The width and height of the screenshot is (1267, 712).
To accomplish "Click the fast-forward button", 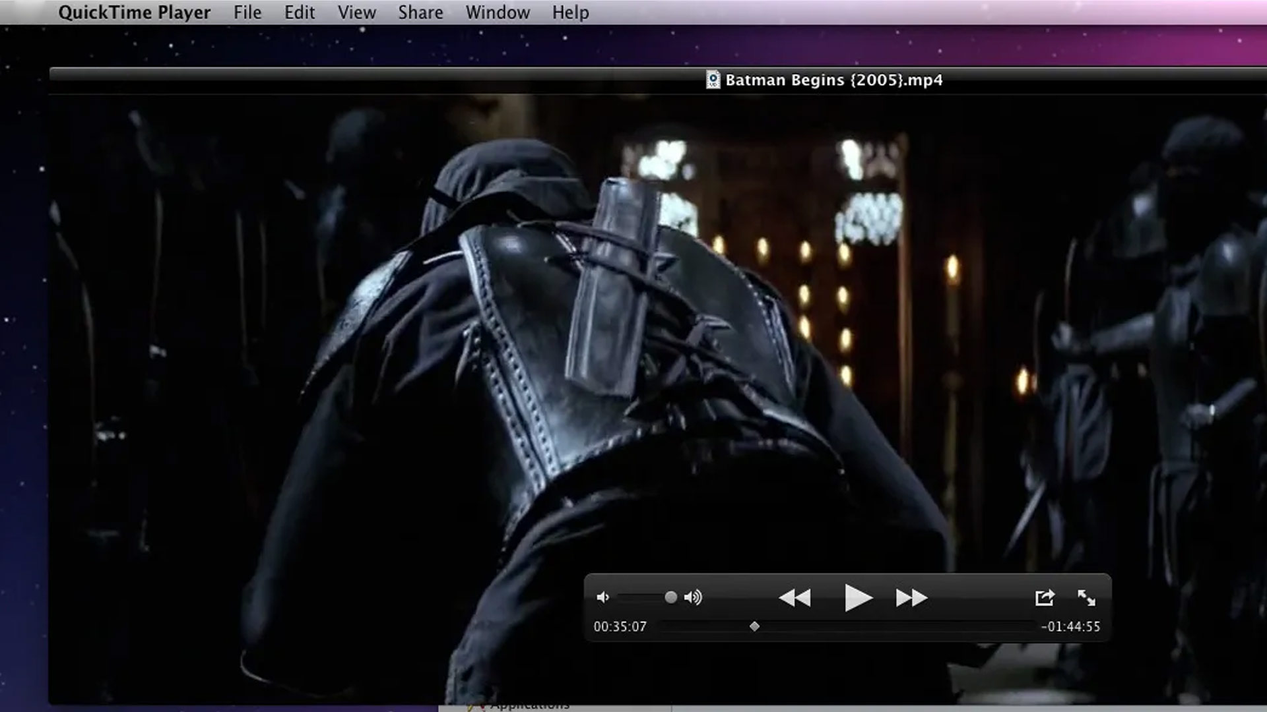I will [911, 598].
